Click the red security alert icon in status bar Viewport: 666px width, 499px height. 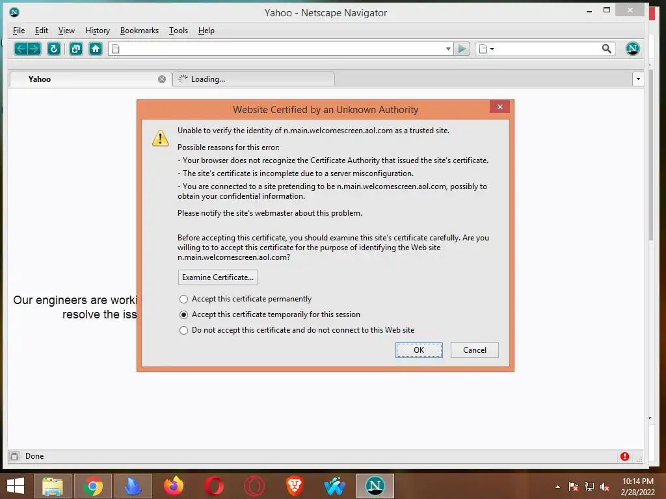[x=624, y=456]
